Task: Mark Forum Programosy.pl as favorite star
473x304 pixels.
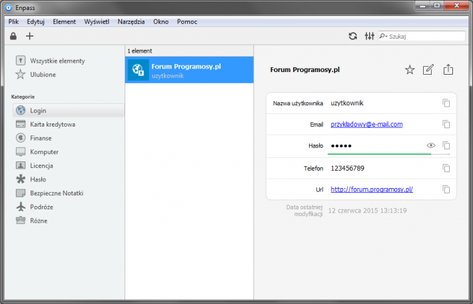Action: click(x=410, y=70)
